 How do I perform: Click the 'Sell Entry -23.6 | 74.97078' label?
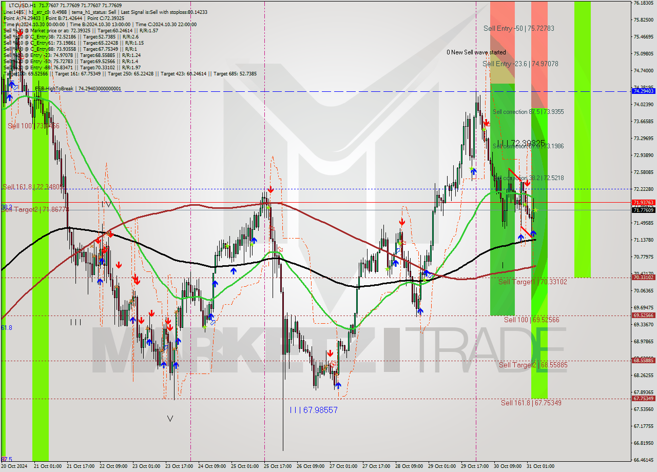[x=520, y=64]
